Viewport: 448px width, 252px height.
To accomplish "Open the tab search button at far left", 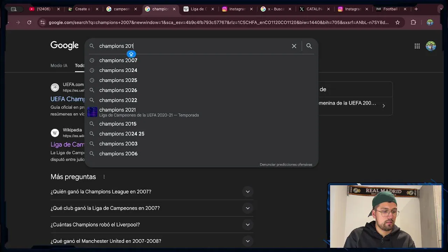I will click(14, 9).
